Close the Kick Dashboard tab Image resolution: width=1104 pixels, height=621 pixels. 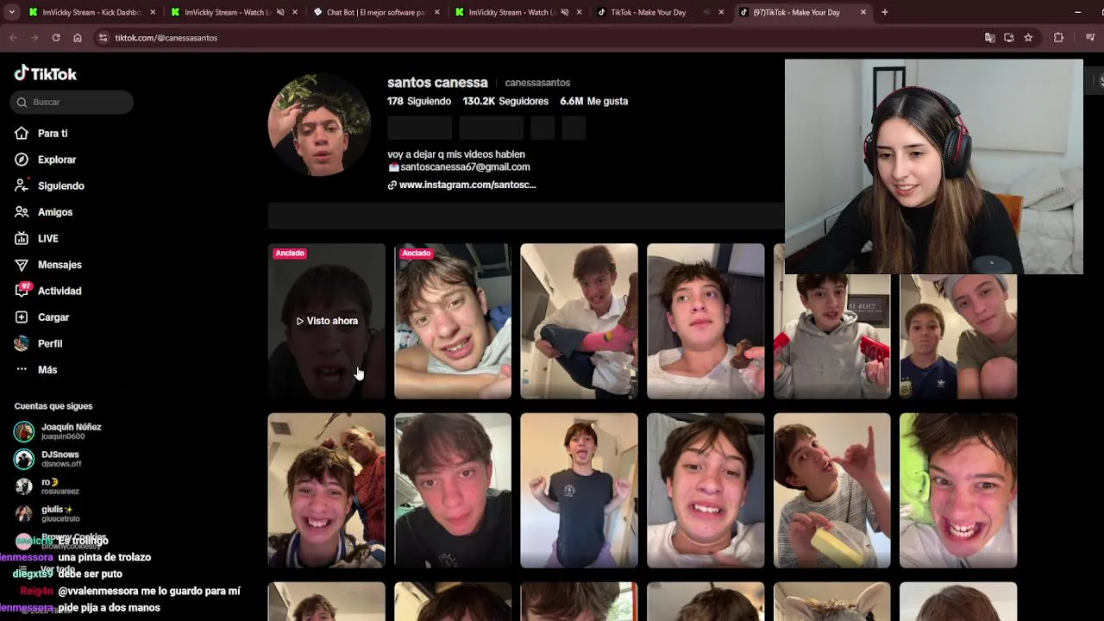(153, 12)
